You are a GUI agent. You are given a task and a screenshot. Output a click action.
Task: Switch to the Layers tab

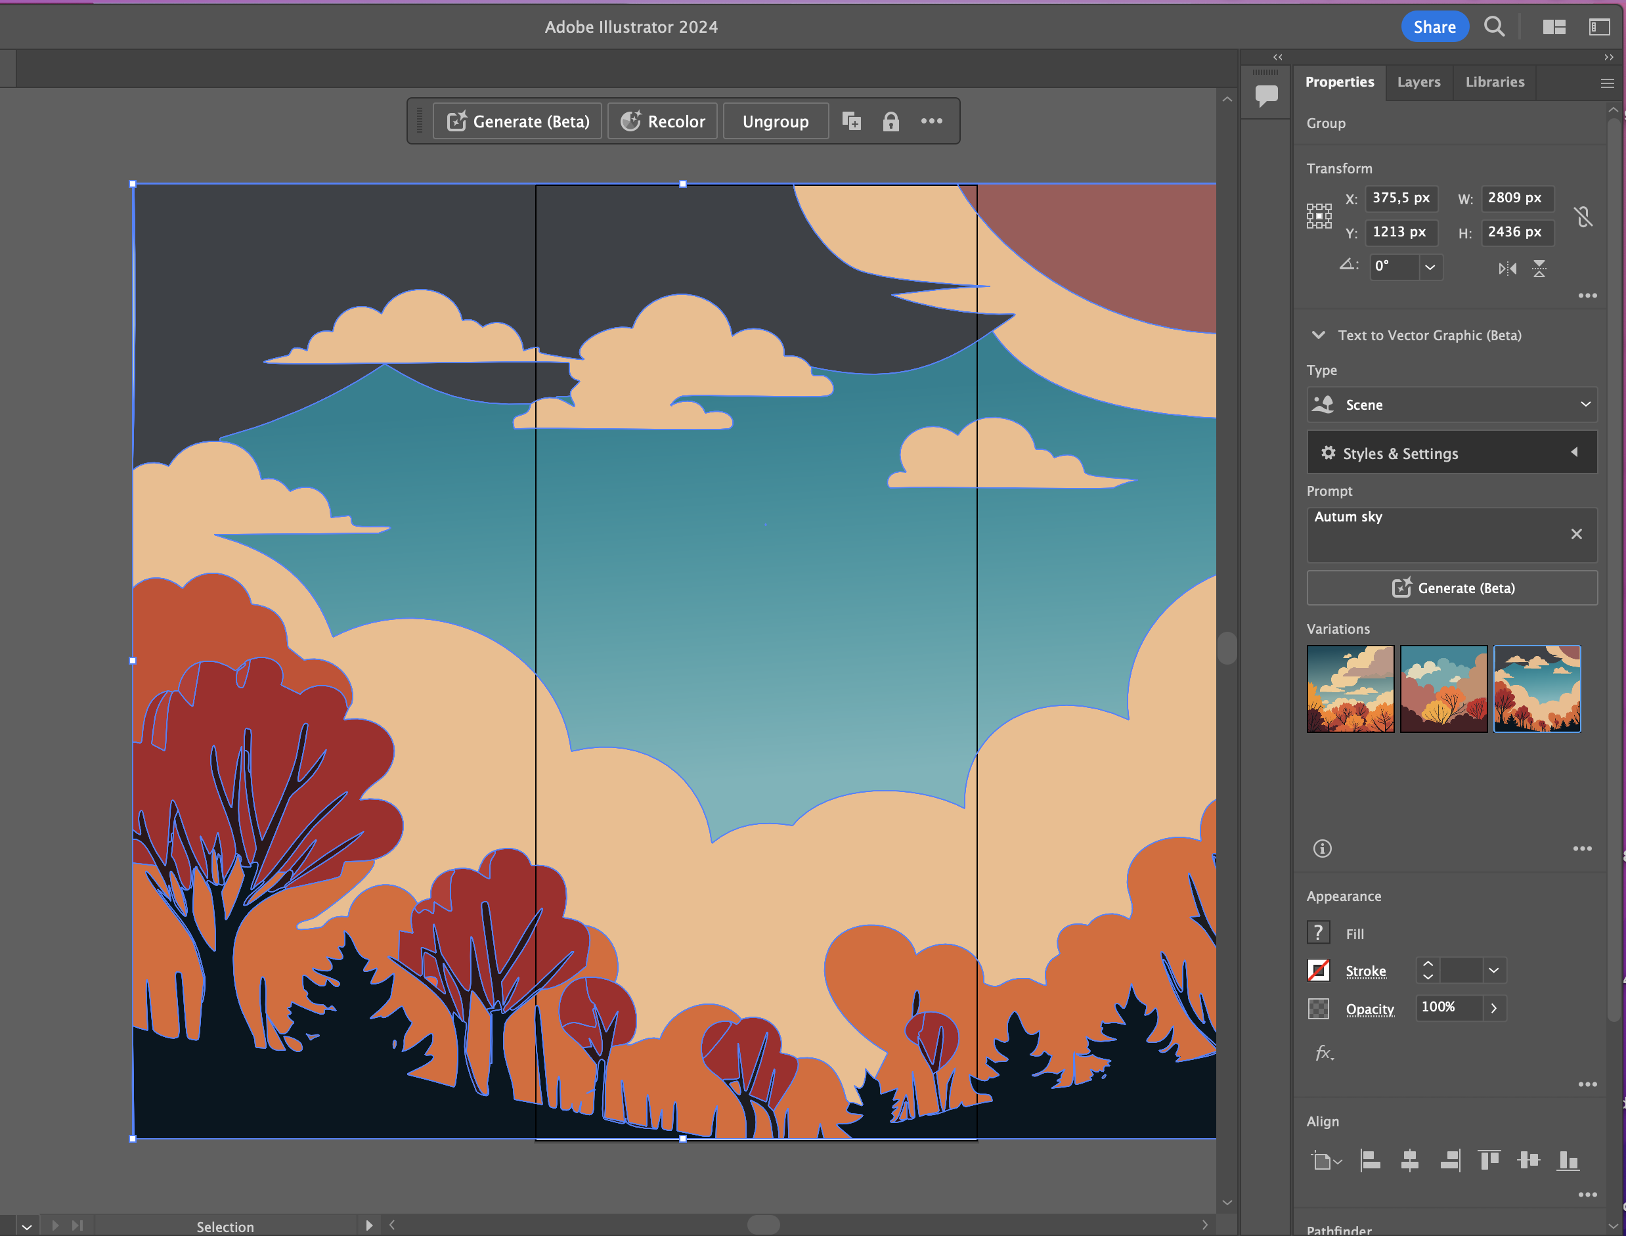click(x=1418, y=81)
